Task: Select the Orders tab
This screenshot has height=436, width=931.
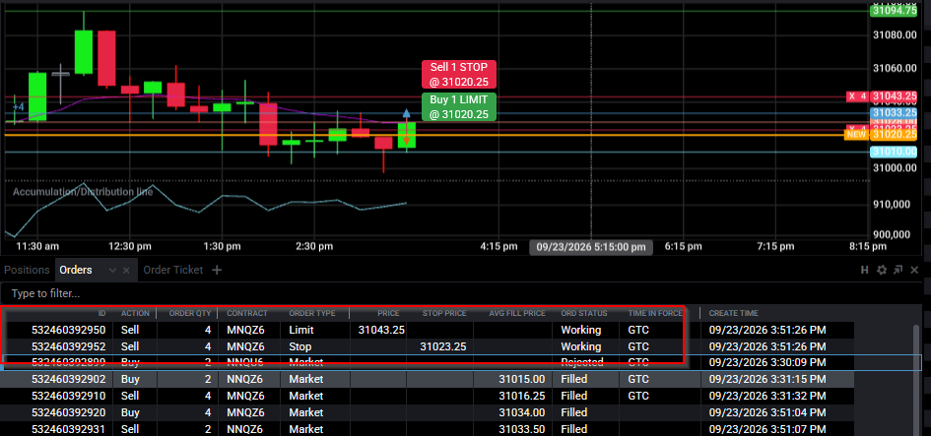Action: 76,270
